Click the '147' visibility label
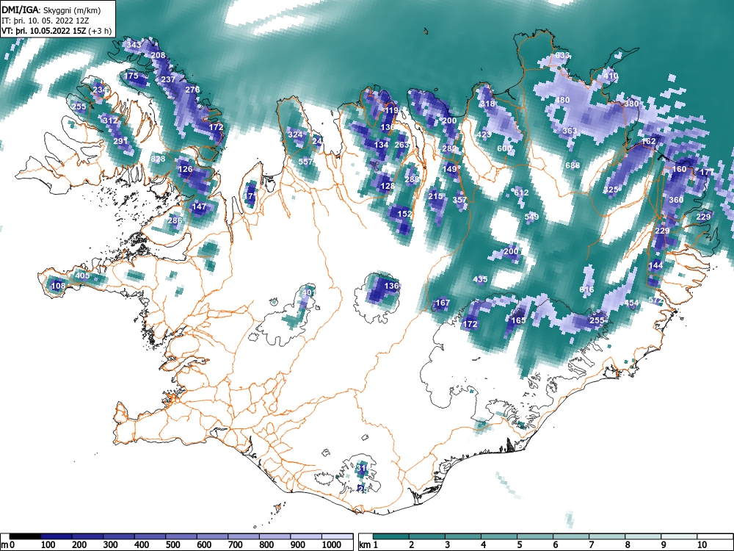This screenshot has height=551, width=734. tap(199, 206)
